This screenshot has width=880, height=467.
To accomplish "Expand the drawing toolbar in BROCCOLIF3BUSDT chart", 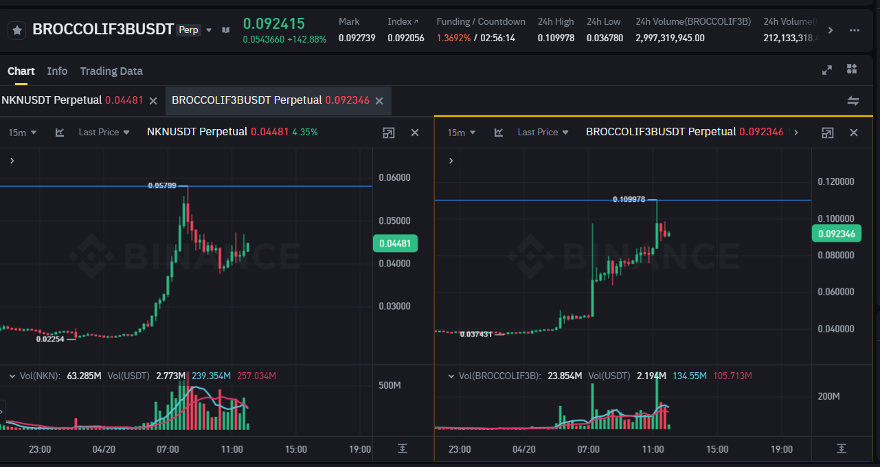I will [x=451, y=161].
